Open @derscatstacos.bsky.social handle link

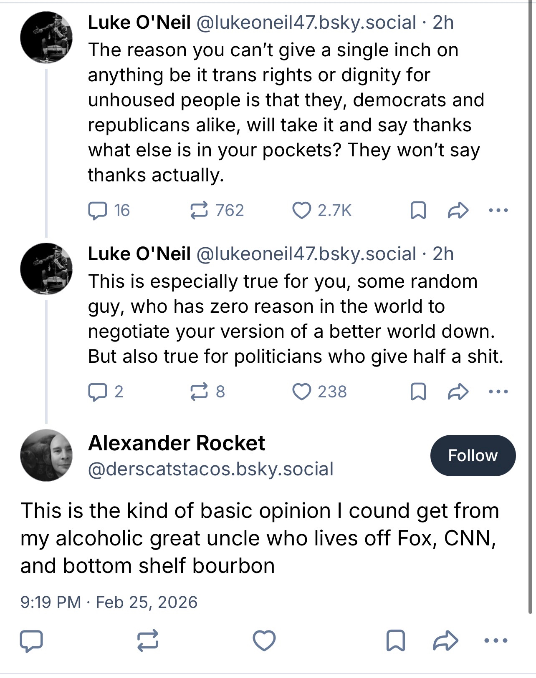click(211, 469)
